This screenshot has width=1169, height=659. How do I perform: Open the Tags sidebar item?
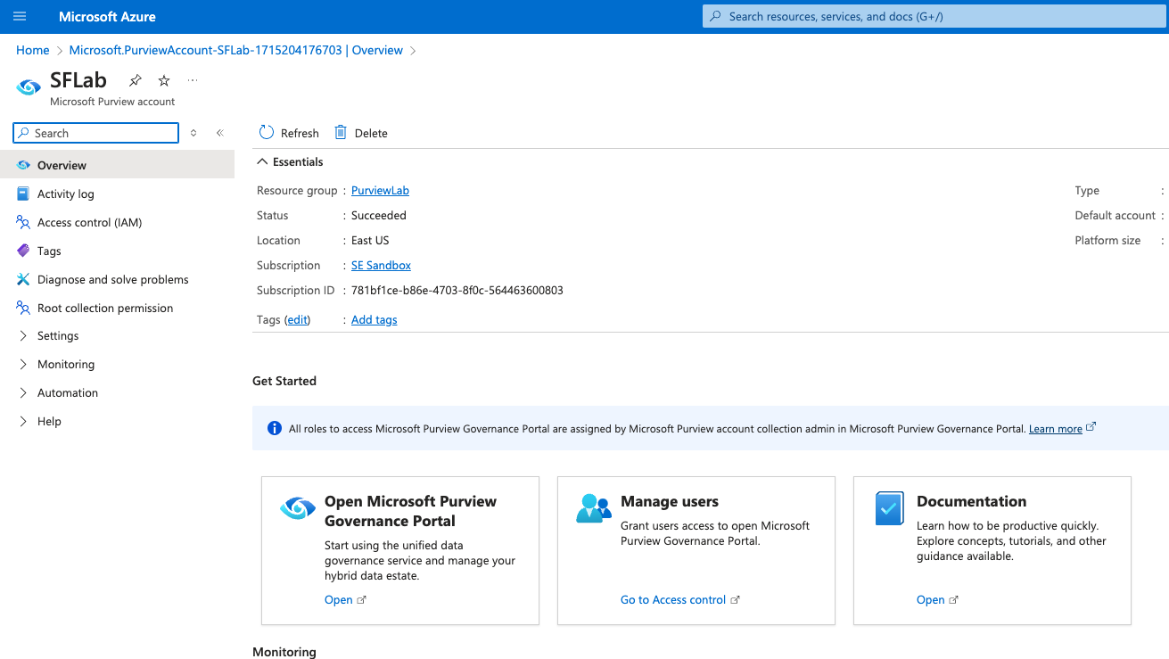coord(49,251)
